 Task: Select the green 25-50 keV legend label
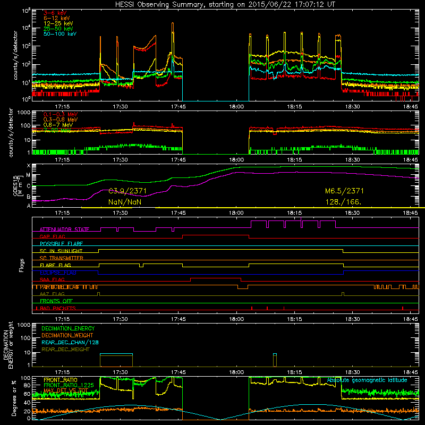[58, 29]
